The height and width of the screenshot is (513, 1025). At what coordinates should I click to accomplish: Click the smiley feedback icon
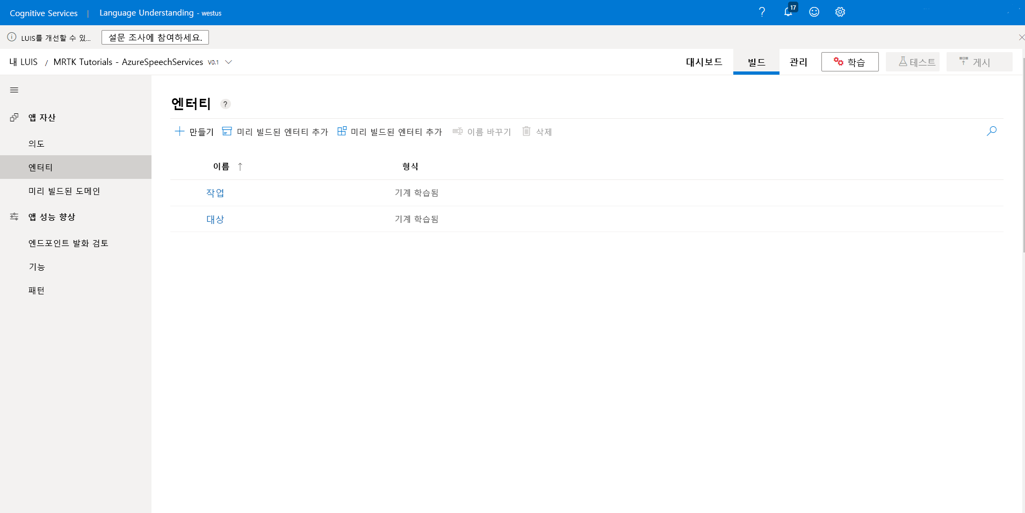[814, 12]
